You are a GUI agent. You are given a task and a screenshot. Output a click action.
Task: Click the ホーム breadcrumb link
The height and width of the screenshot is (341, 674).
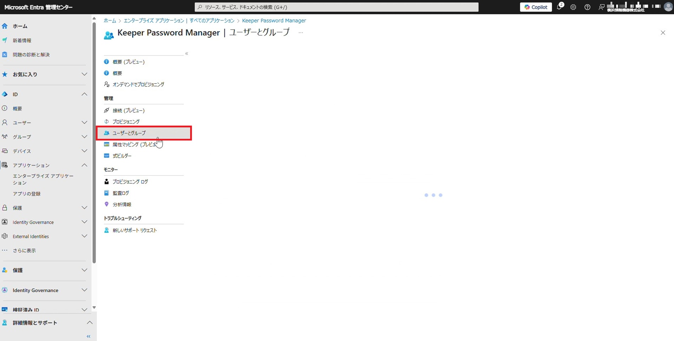click(110, 21)
